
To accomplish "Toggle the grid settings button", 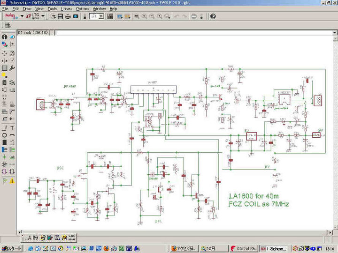I will [x=8, y=25].
